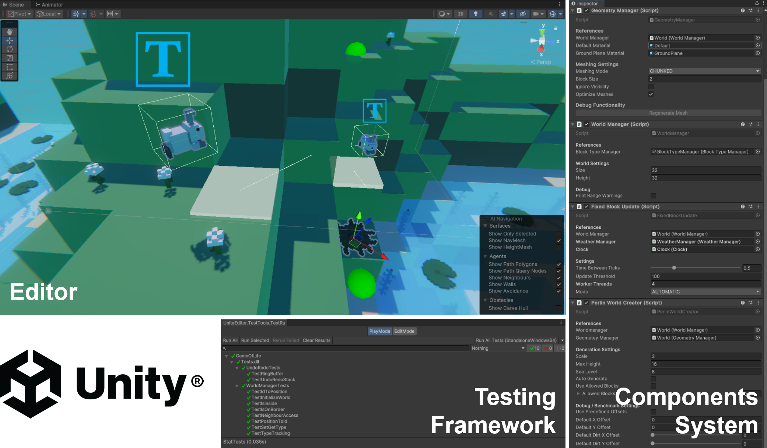Toggle hidden objects visibility eye icon
Screen dimensions: 767x448
coord(523,14)
